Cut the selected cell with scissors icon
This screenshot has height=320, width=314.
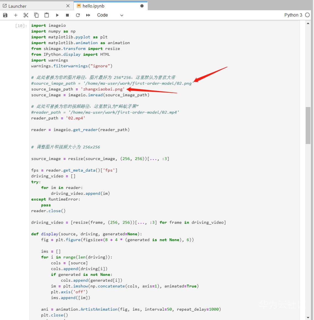pyautogui.click(x=26, y=15)
